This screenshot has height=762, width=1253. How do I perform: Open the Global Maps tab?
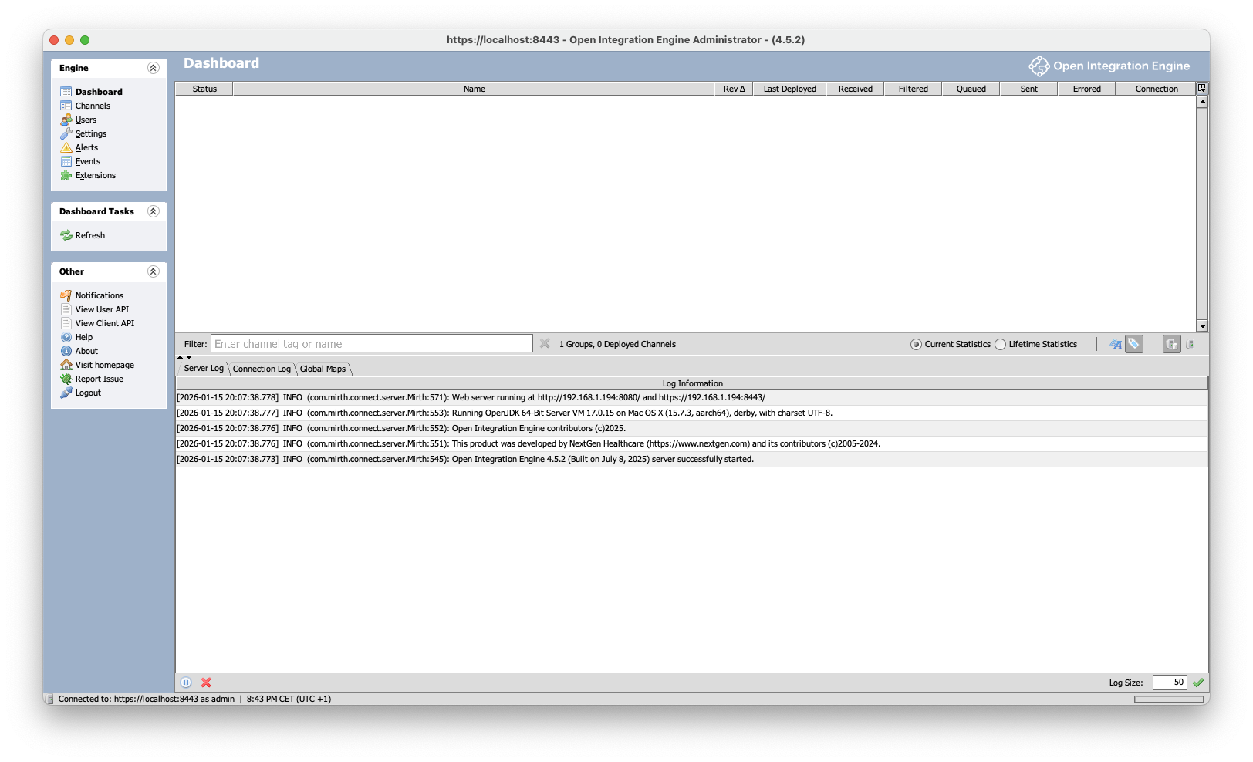click(324, 369)
